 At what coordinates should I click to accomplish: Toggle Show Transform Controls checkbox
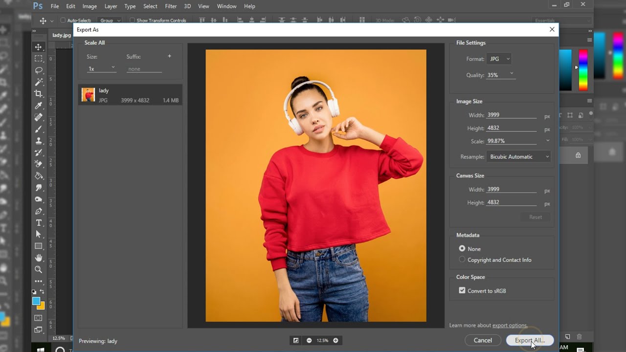[x=133, y=21]
